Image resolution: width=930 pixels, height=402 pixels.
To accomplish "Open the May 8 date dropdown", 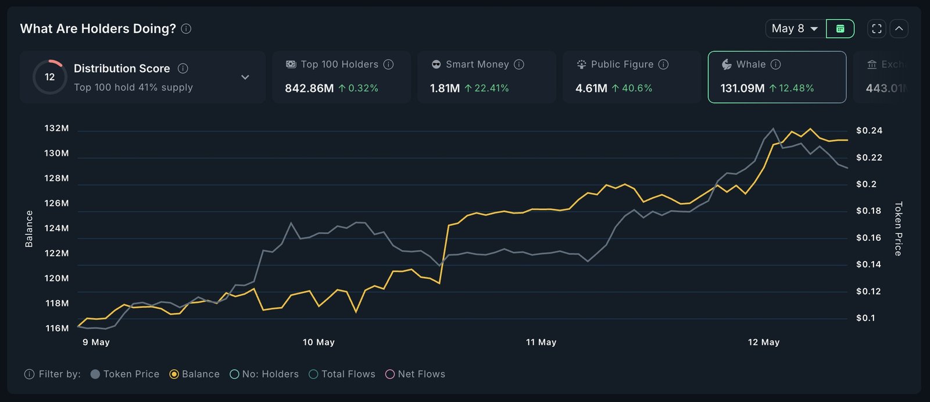I will point(795,29).
